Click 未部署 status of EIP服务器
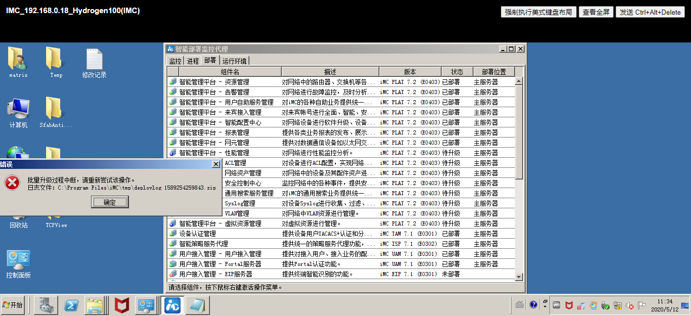 click(451, 274)
